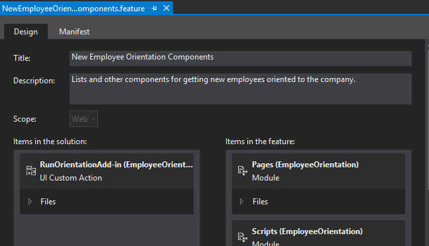Screen dimensions: 429x246
Task: Edit the Title field text
Action: (241, 58)
